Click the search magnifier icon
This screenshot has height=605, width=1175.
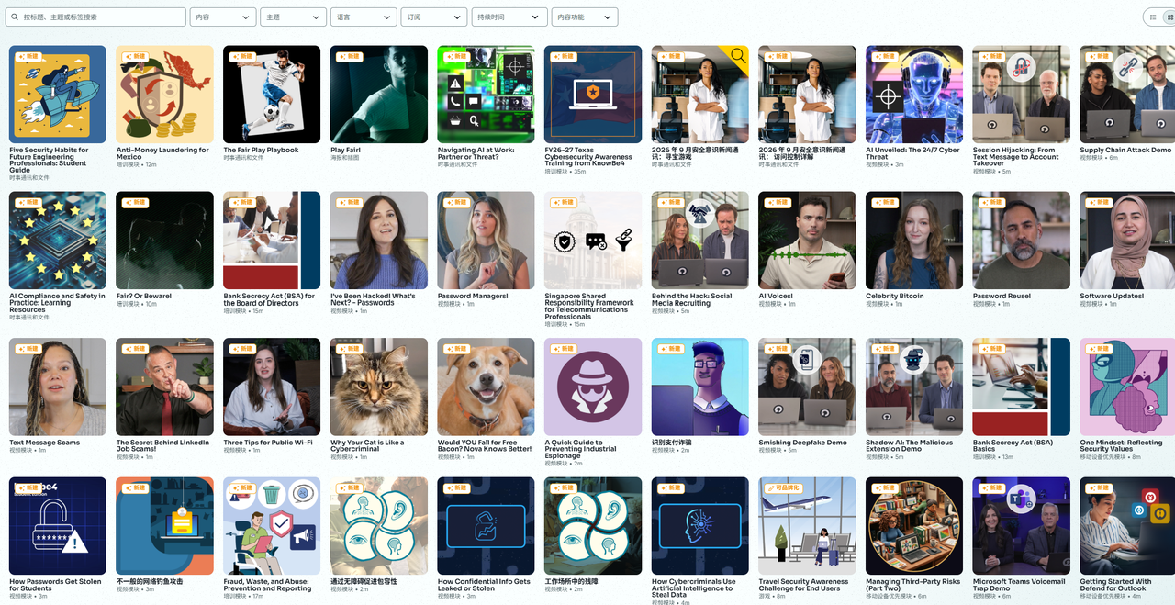pos(16,17)
